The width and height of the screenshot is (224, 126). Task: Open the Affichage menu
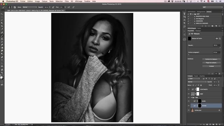pos(78,1)
